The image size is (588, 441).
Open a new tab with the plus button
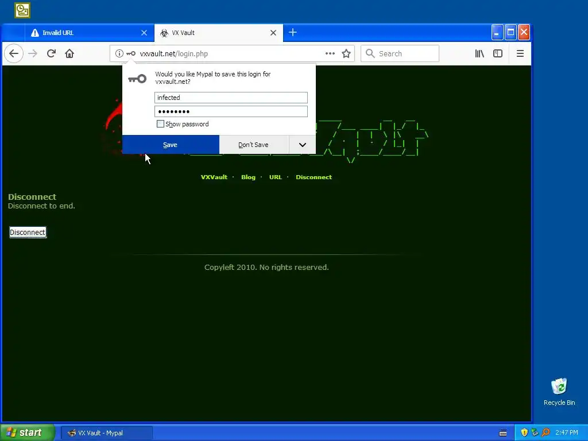(293, 33)
